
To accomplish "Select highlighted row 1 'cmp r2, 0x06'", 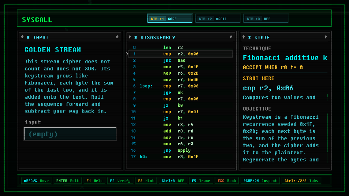I will [181, 54].
